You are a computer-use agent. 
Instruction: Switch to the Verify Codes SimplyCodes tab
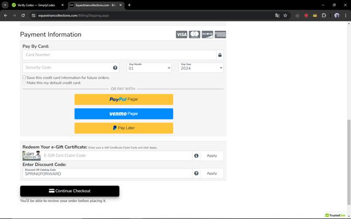[36, 5]
